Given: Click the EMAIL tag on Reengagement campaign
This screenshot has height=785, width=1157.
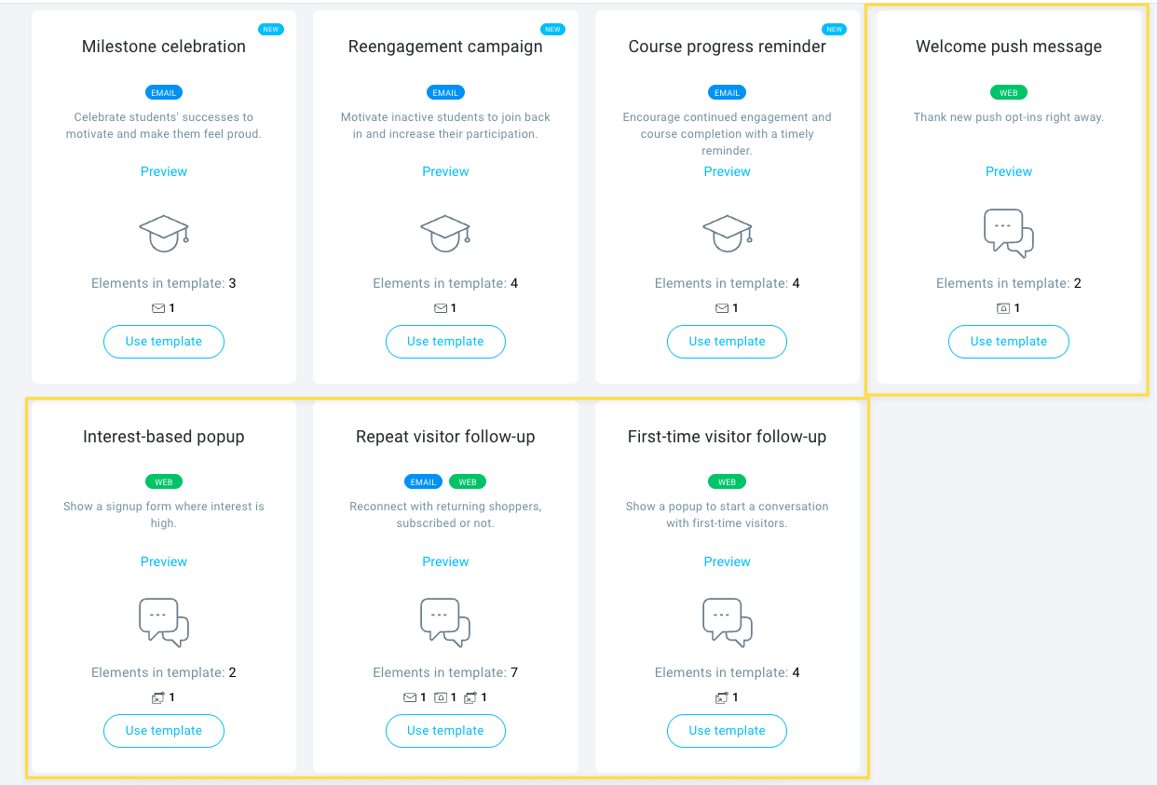Looking at the screenshot, I should point(445,92).
